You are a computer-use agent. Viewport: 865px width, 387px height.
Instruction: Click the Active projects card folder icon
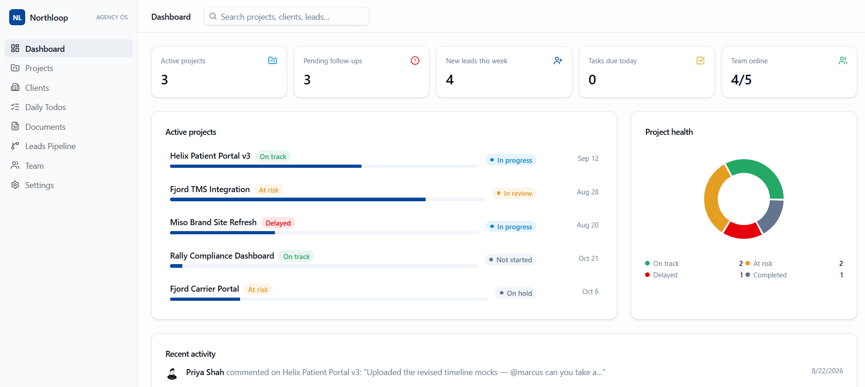[273, 61]
